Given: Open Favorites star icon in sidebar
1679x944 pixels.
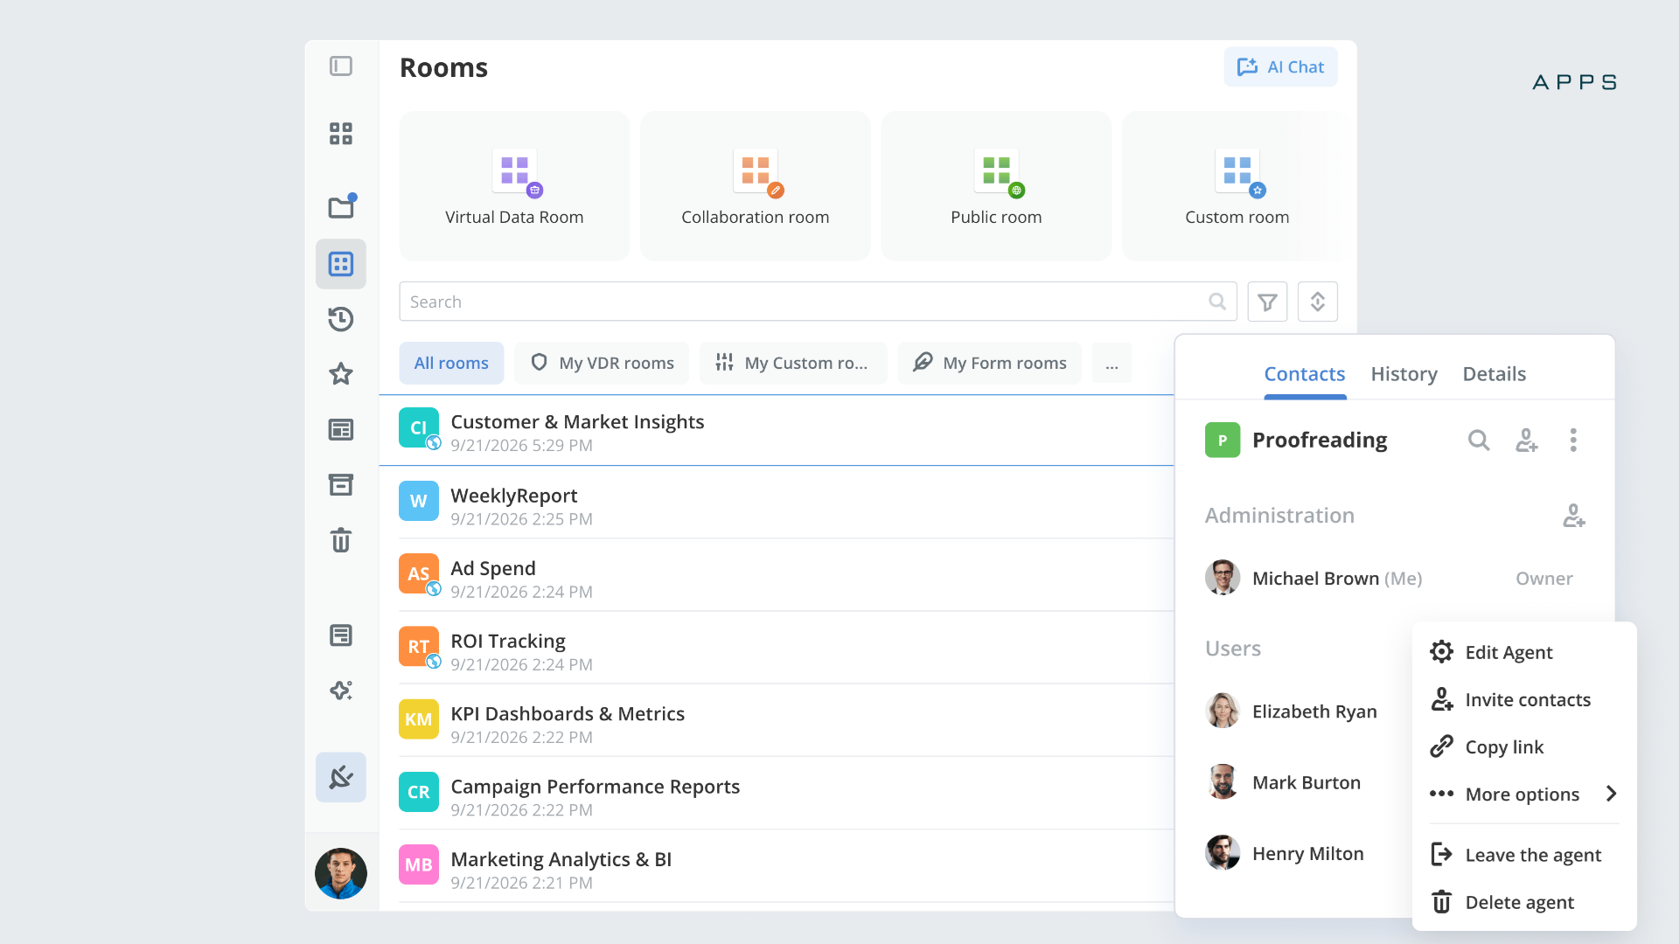Looking at the screenshot, I should click(x=341, y=374).
